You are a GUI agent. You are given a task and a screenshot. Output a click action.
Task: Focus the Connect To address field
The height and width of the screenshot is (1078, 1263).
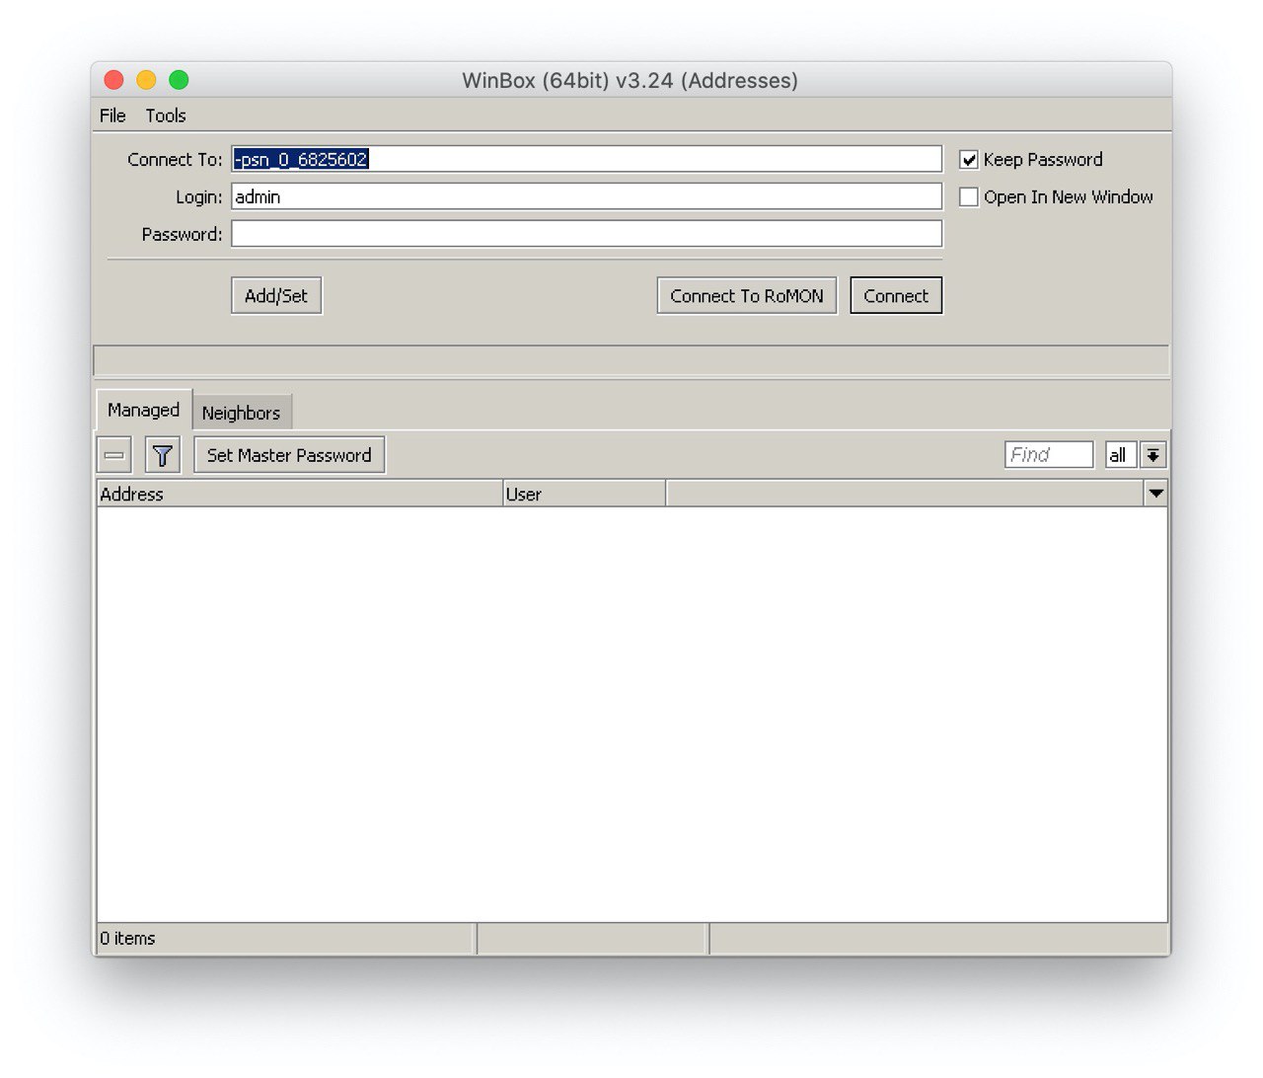586,159
